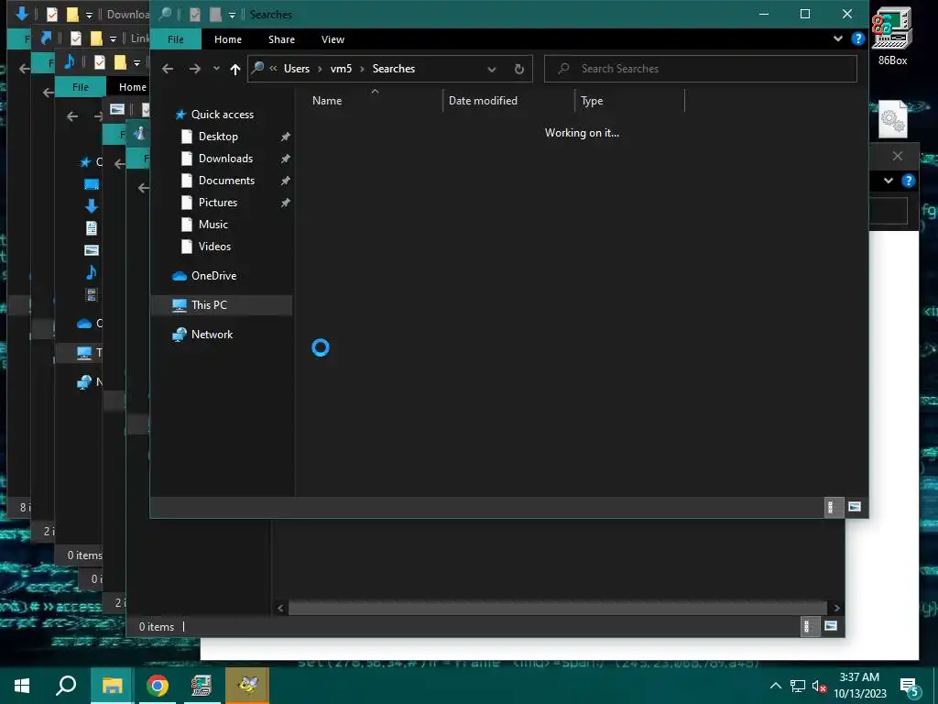
Task: Go back using the Searches window back arrow
Action: point(168,69)
